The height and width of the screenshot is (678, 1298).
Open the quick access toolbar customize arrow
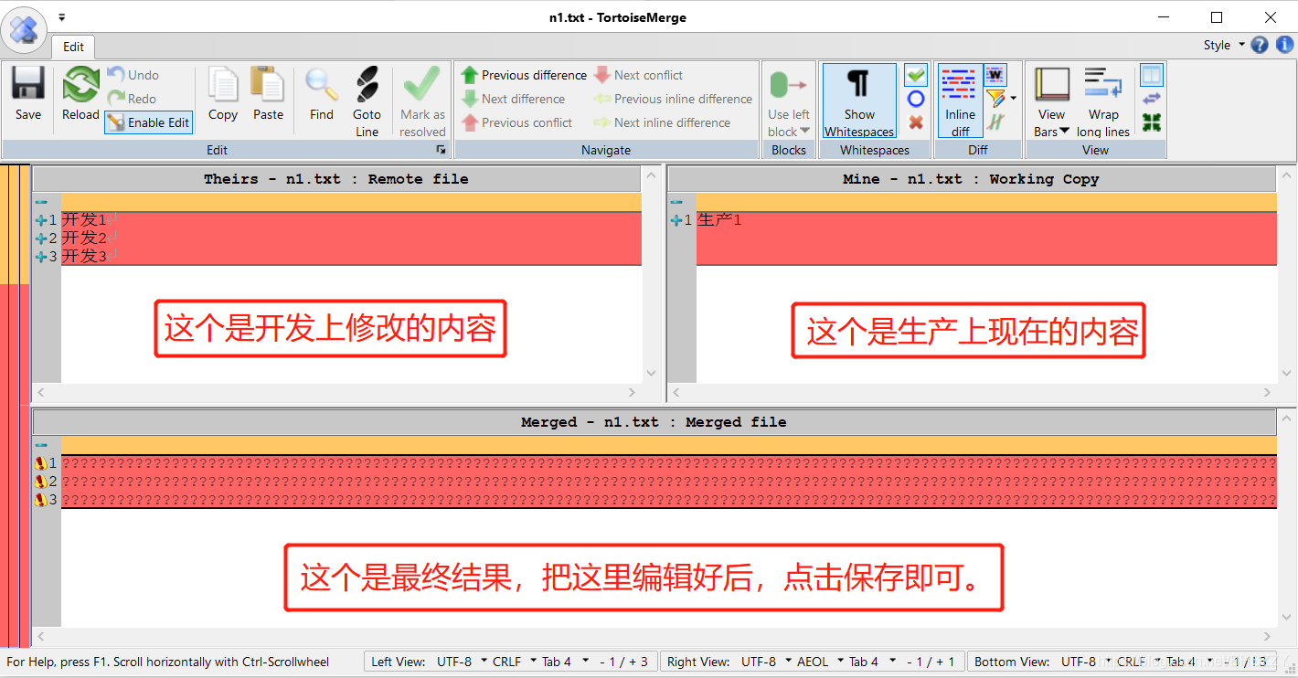click(x=61, y=16)
